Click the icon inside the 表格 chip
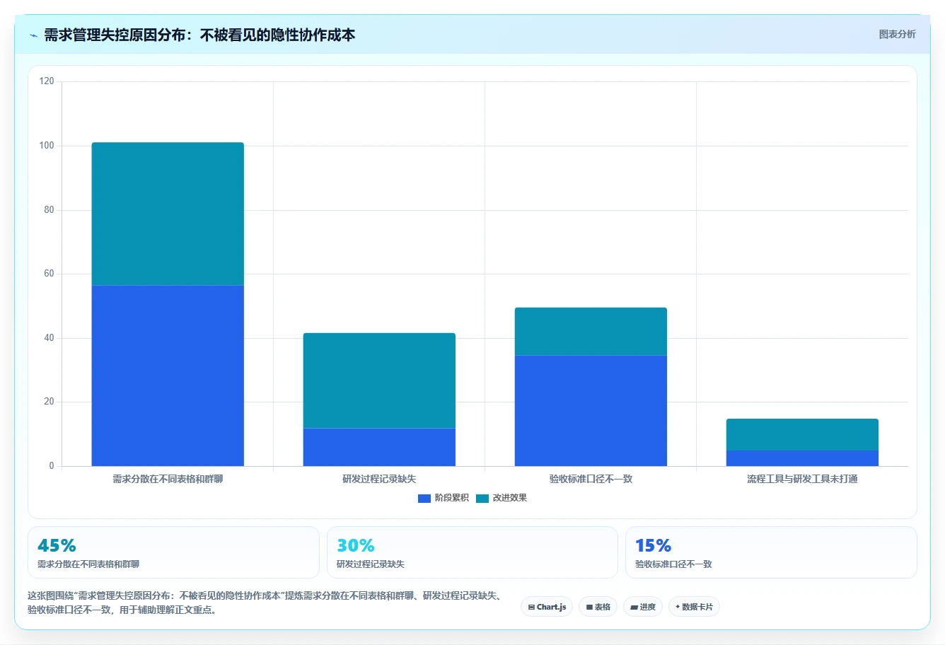Screen dimensions: 945x645 [589, 607]
